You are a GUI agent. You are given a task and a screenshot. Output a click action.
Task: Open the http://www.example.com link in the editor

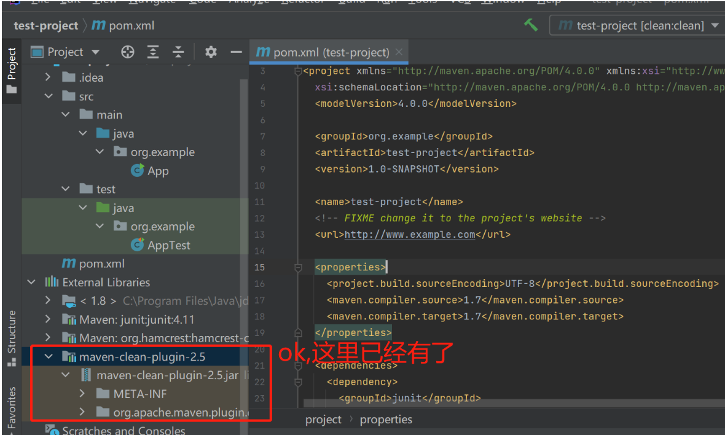(x=410, y=234)
